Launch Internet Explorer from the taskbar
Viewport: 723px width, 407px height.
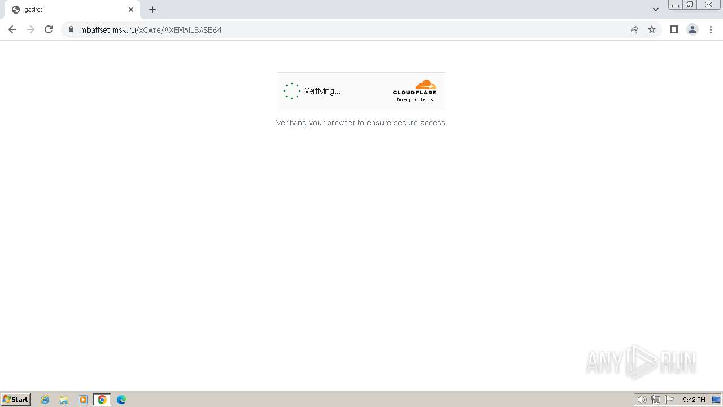click(45, 400)
